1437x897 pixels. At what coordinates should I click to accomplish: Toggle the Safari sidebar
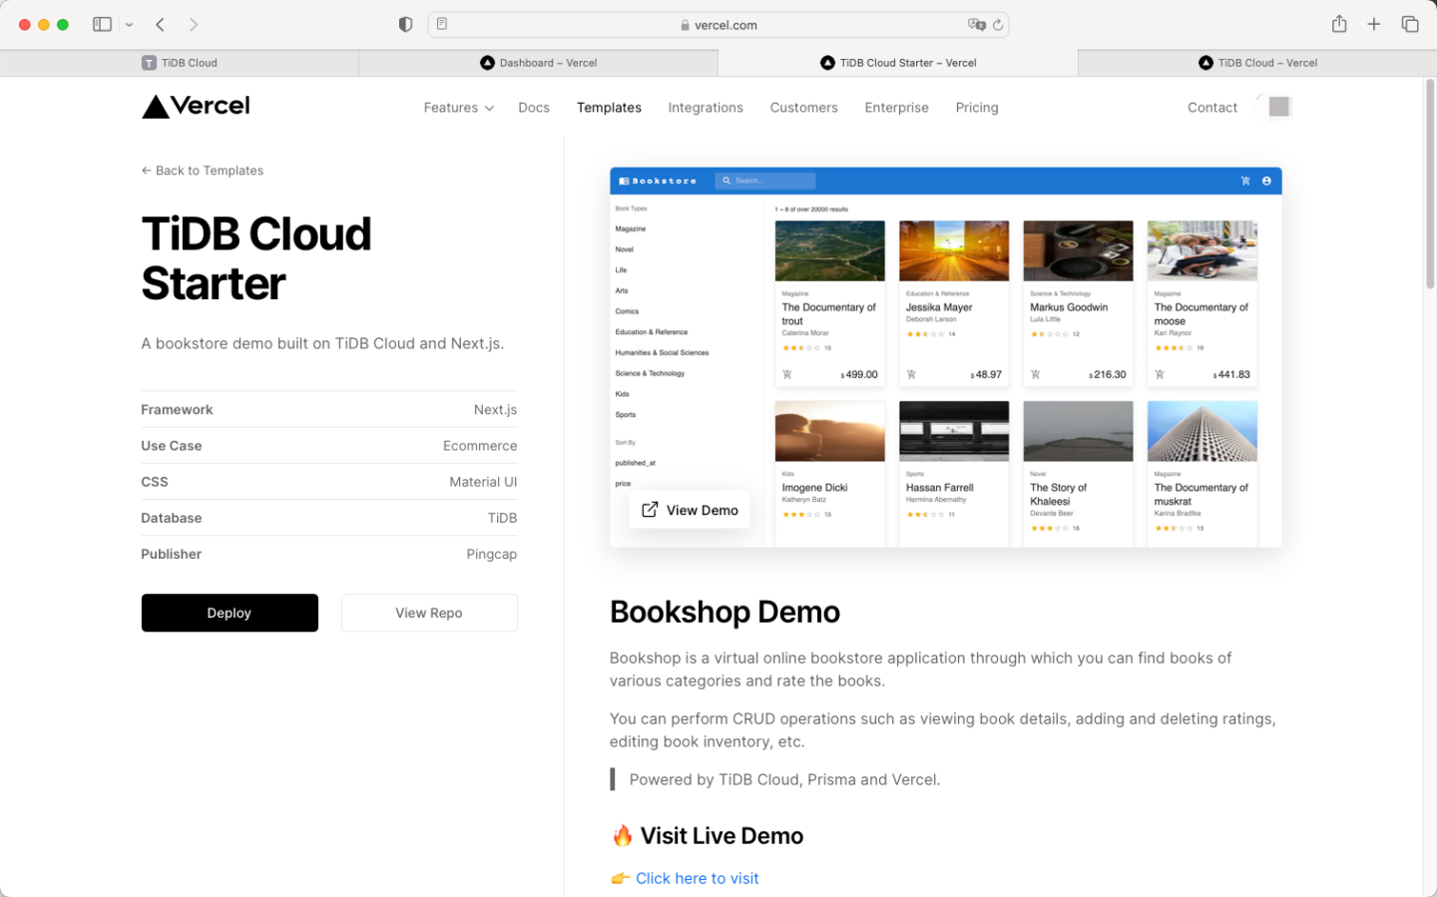[x=102, y=23]
